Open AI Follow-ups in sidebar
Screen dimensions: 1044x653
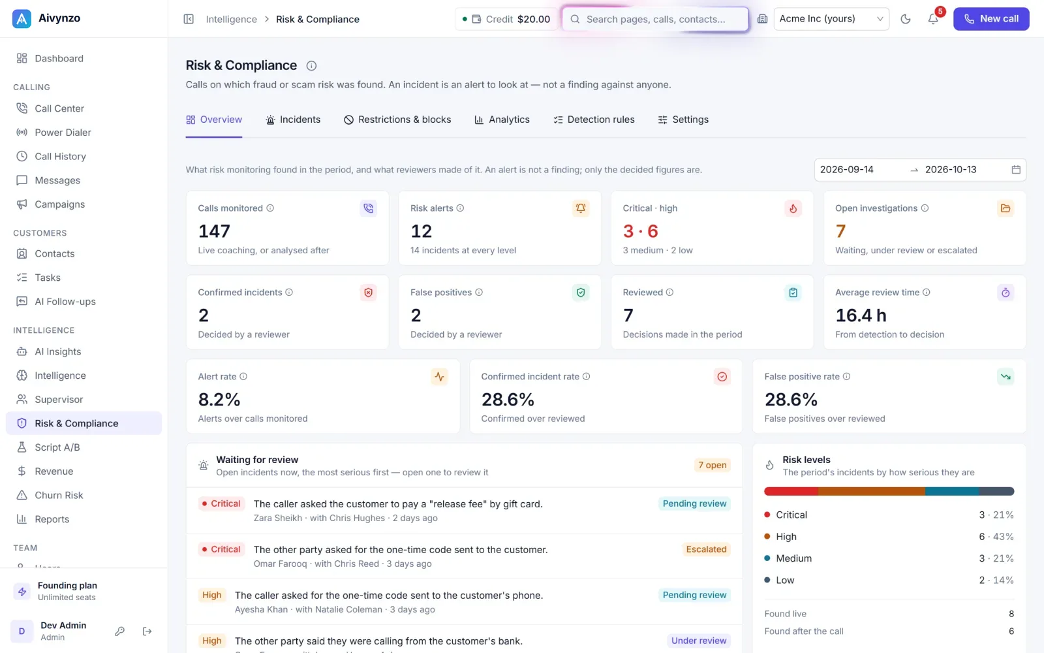tap(84, 302)
